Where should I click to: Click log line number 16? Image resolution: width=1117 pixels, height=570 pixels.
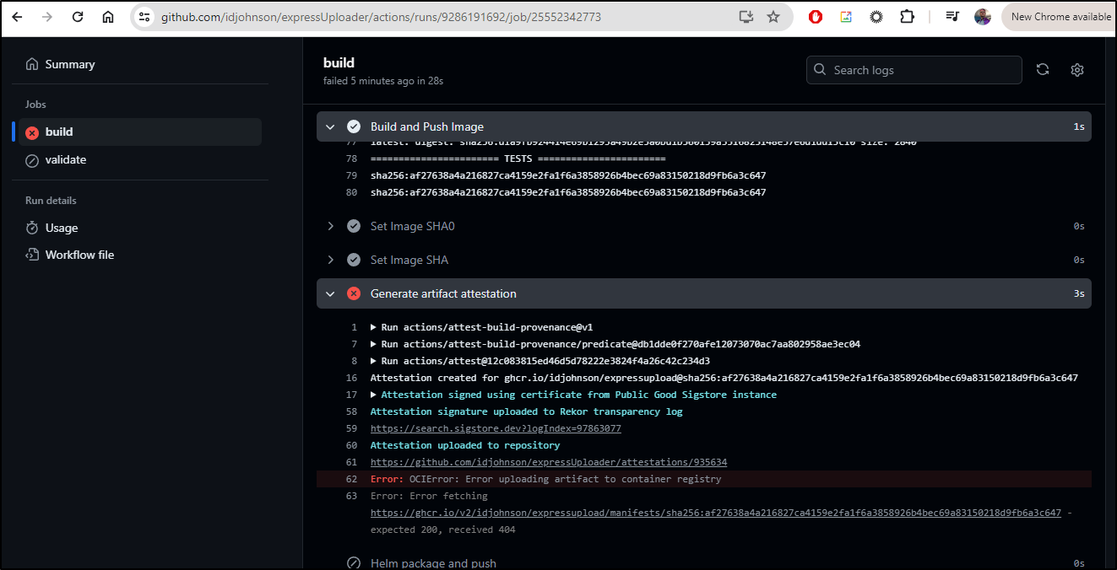click(x=352, y=378)
